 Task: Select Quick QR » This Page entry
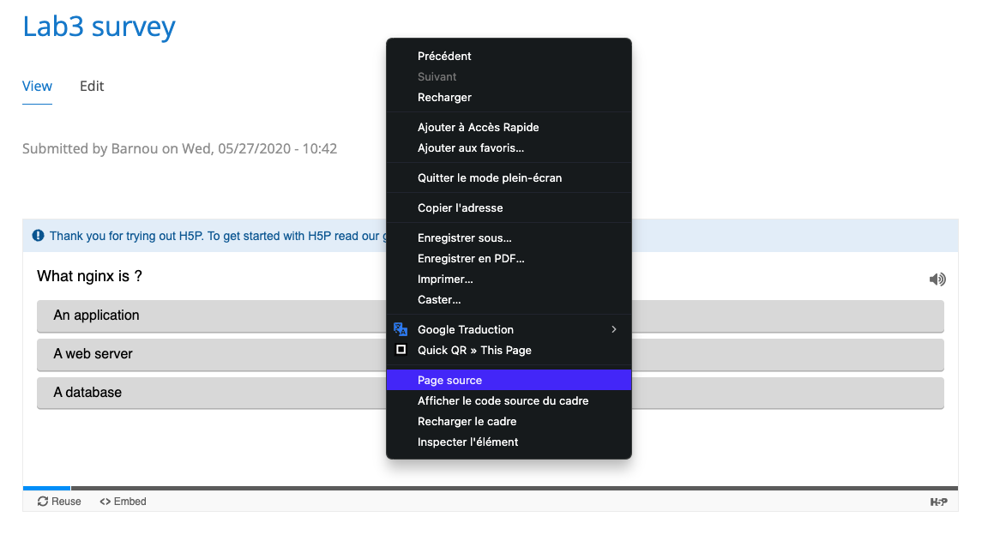pos(509,350)
